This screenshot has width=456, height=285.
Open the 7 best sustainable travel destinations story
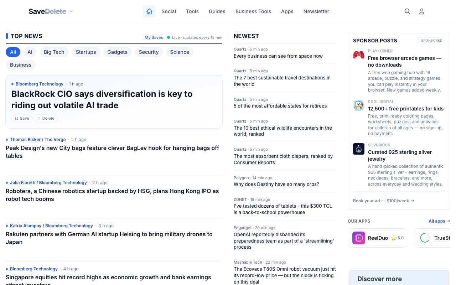(x=282, y=81)
